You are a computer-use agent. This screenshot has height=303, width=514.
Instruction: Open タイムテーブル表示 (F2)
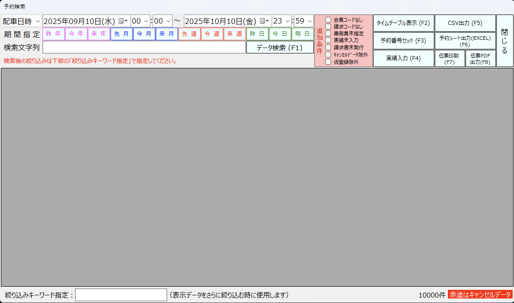click(403, 23)
